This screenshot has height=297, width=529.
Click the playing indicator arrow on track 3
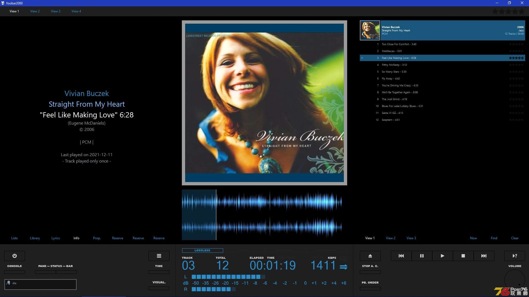pos(362,58)
